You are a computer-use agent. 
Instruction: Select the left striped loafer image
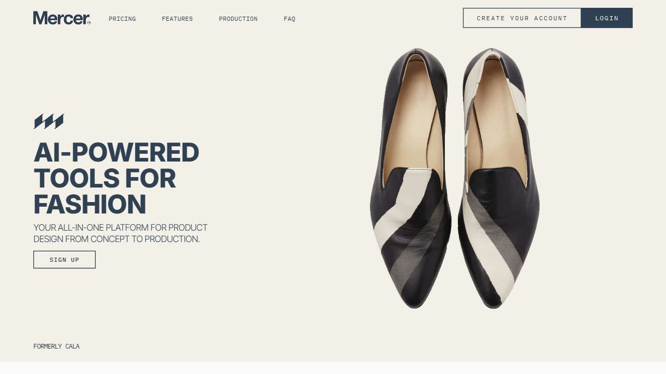click(x=410, y=178)
